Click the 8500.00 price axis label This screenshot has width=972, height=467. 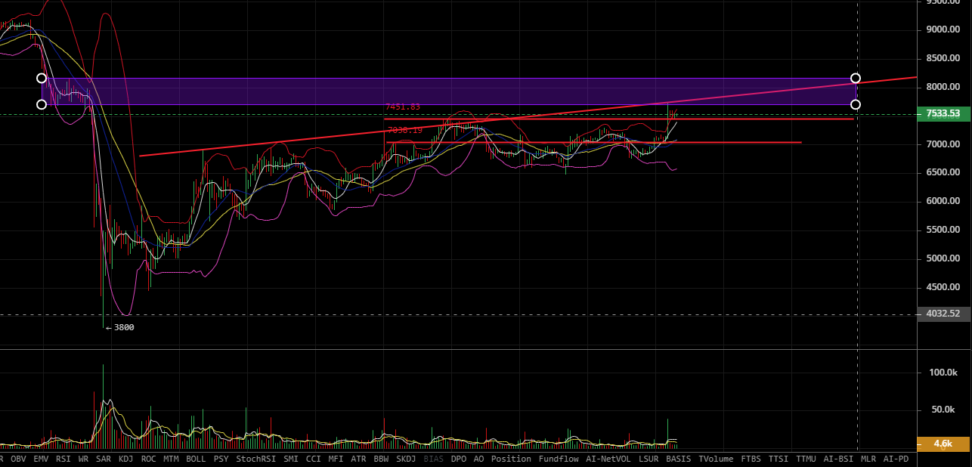tap(943, 58)
